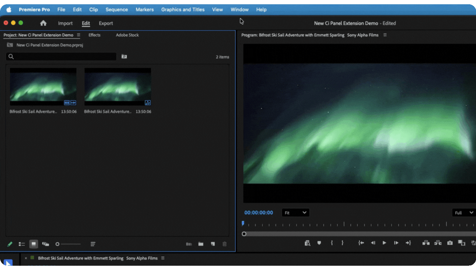Switch Project panel to Freeform View
This screenshot has height=270, width=476.
(46, 244)
